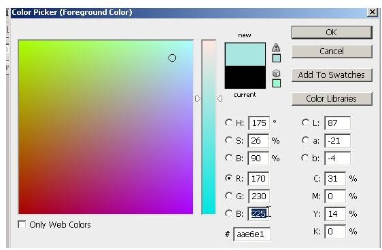Select the Lab b radio button

[305, 158]
